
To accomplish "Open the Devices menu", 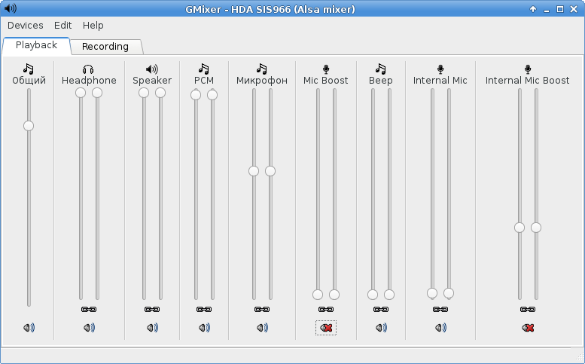I will click(26, 26).
